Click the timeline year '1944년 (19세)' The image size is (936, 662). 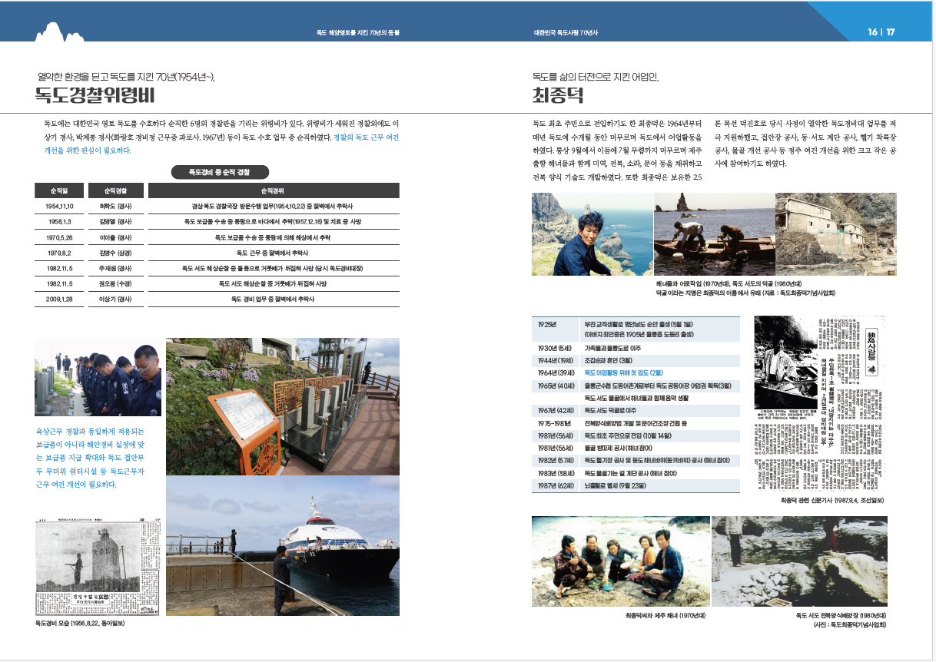pyautogui.click(x=556, y=359)
